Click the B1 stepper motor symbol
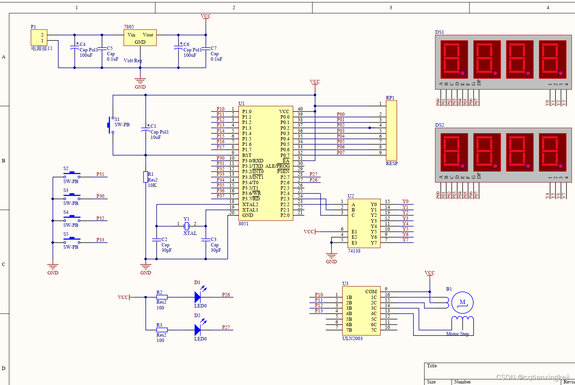Screen dimensions: 575x385 463,302
